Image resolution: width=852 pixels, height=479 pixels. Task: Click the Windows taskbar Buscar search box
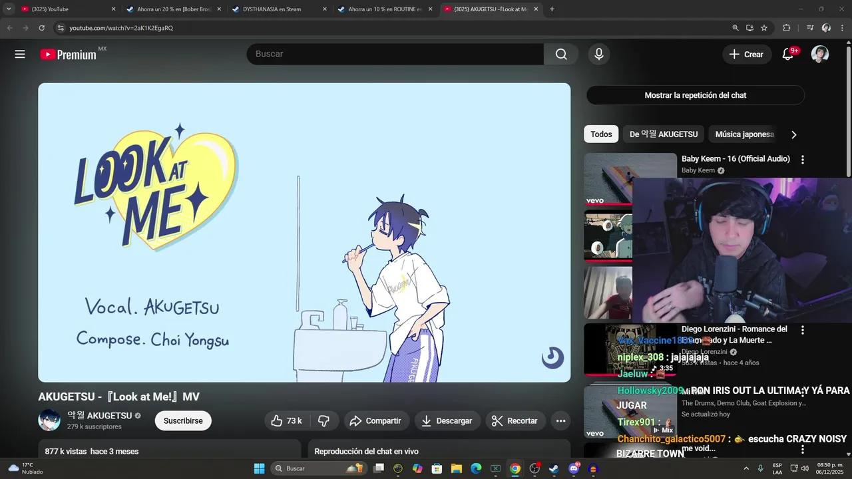tap(318, 468)
